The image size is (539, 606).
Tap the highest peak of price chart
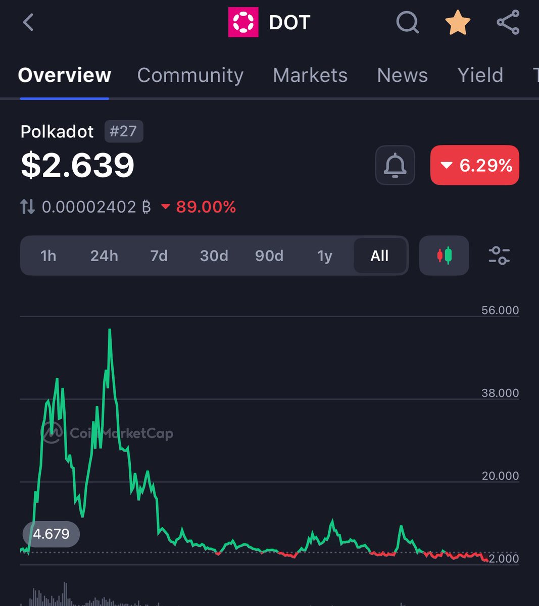pos(110,331)
